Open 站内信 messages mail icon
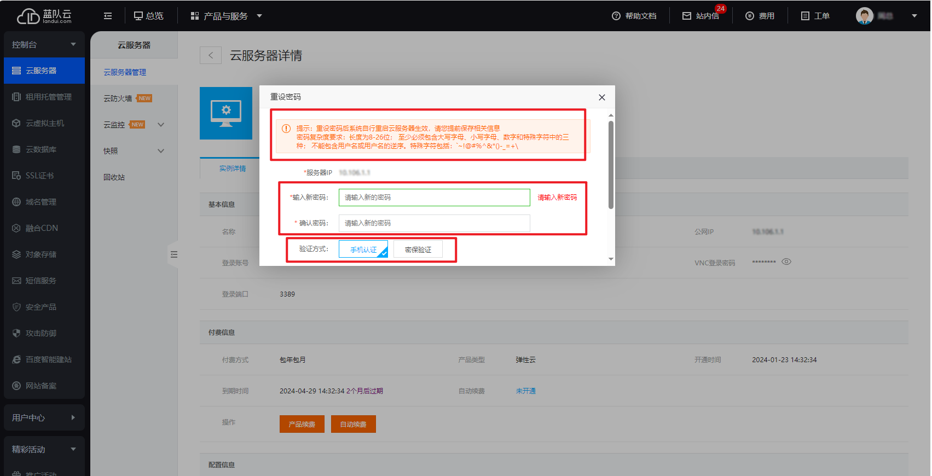 click(687, 16)
